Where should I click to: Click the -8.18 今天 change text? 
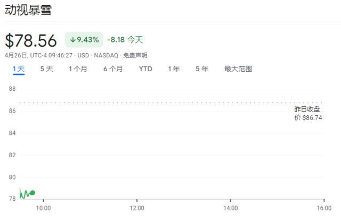[x=125, y=40]
